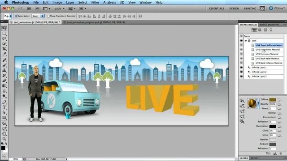Switch to the Design workspace

(x=234, y=8)
